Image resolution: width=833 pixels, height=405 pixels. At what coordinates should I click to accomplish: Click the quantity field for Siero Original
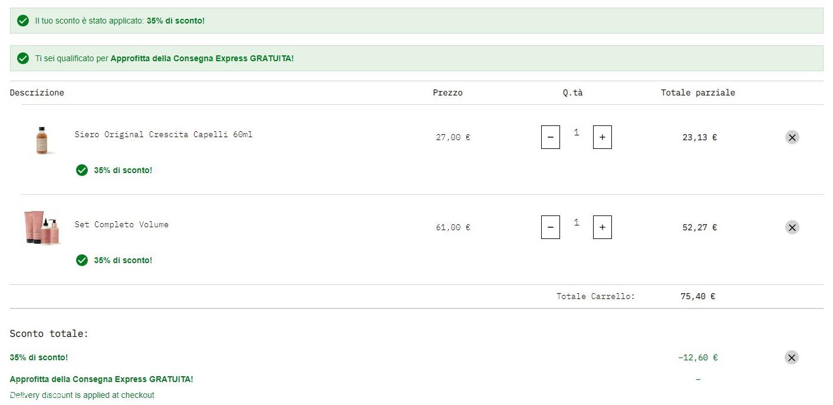[577, 133]
